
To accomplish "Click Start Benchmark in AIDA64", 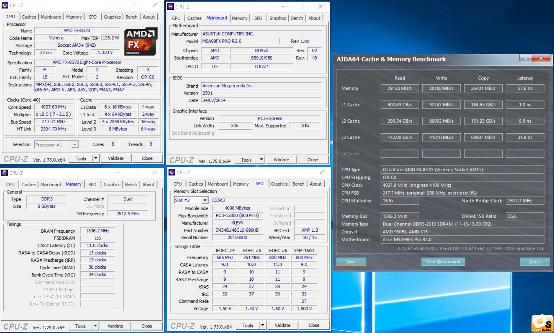I will 443,262.
